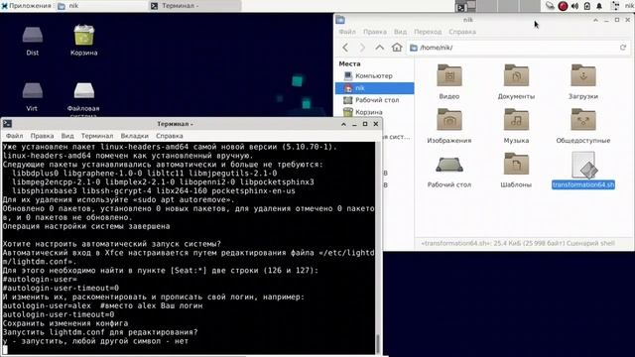This screenshot has width=635, height=357.
Task: Open the Virt drive desktop icon
Action: (x=32, y=96)
